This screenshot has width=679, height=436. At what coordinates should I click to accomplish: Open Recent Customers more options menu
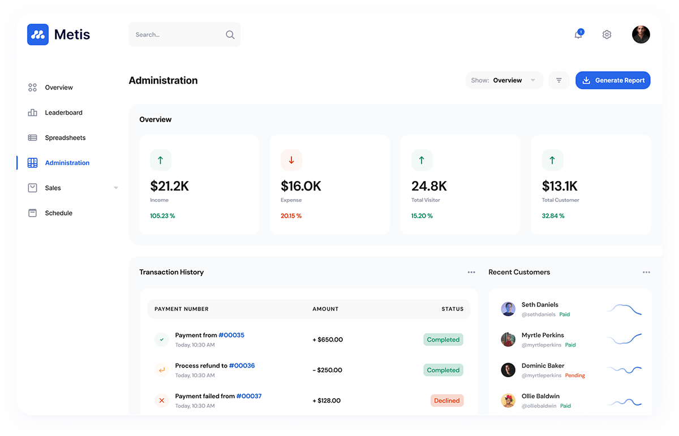[646, 272]
